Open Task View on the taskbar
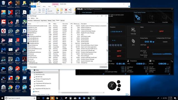Image resolution: width=178 pixels, height=100 pixels. click(x=38, y=98)
